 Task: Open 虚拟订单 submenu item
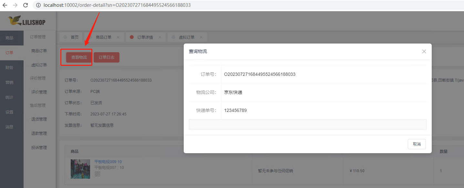[39, 65]
